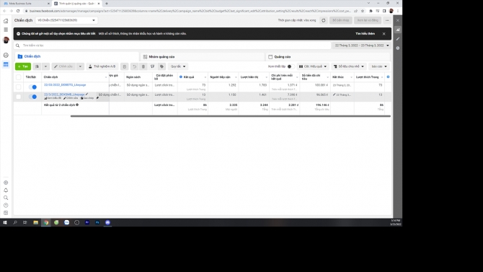Click the Thử nghiệm A/B button
The height and width of the screenshot is (272, 483).
tap(102, 66)
